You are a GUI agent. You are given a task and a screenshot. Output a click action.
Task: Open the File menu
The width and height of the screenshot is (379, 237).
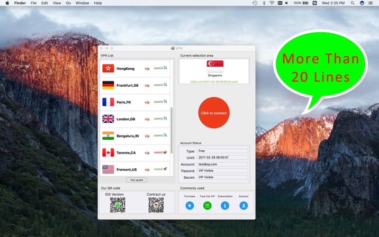[x=34, y=3]
